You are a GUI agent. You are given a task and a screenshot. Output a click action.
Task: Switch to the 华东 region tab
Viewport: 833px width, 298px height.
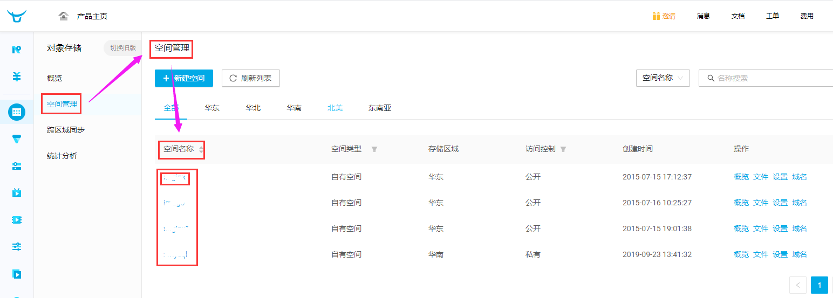click(212, 108)
